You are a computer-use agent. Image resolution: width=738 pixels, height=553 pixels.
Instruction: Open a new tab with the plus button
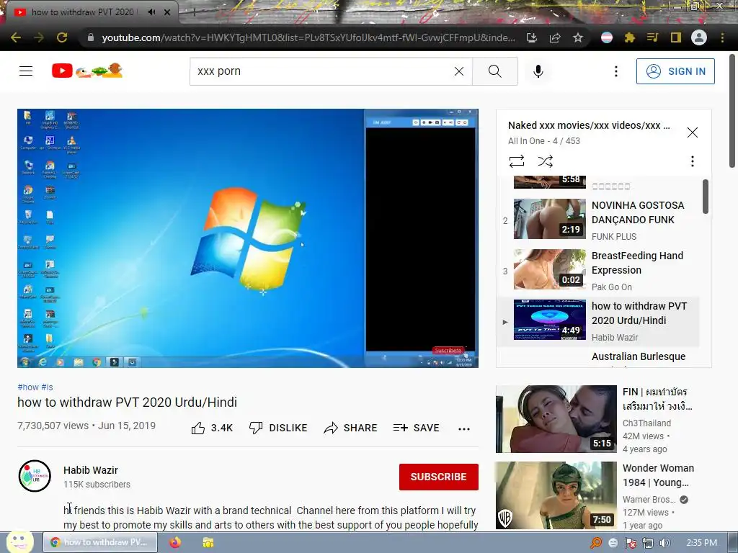[194, 12]
